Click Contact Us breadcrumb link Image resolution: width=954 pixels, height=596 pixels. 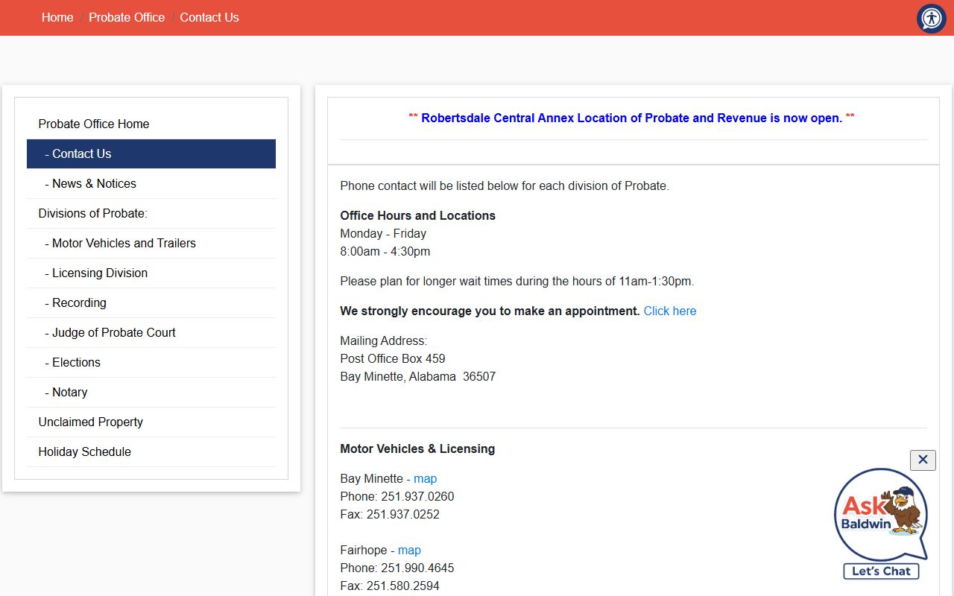(x=209, y=17)
